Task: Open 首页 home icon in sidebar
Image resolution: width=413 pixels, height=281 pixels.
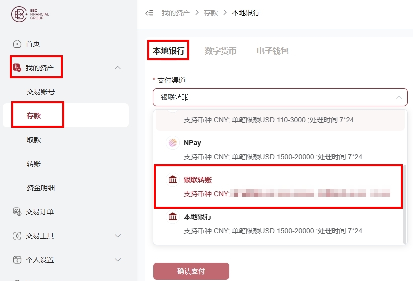Action: tap(17, 44)
